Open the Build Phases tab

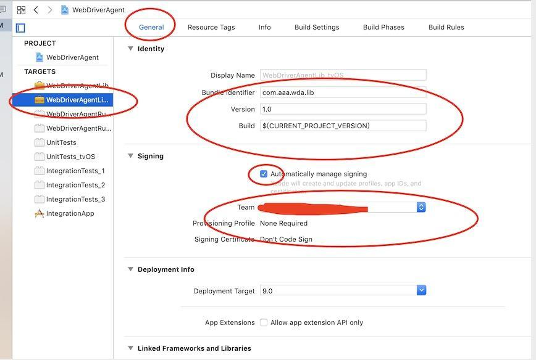click(x=383, y=27)
